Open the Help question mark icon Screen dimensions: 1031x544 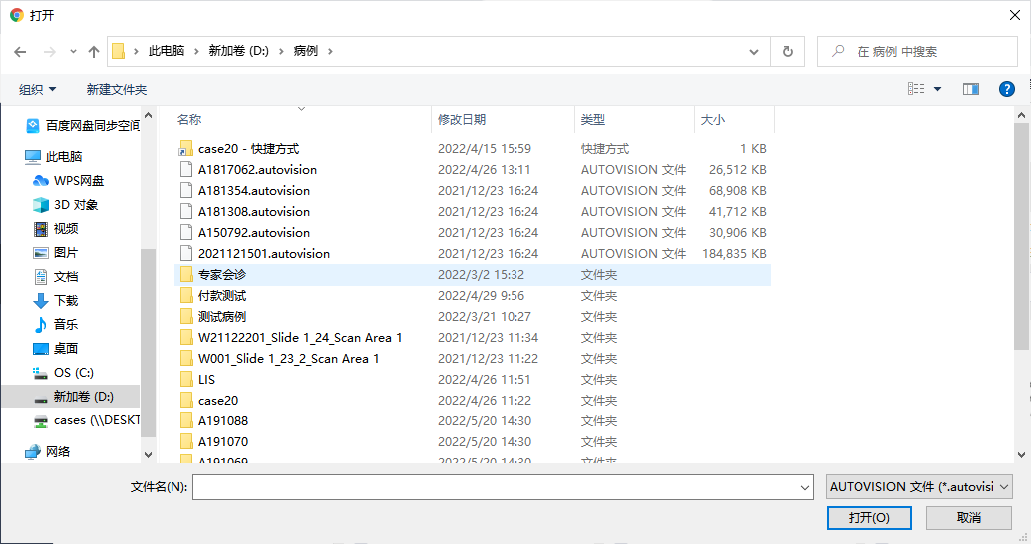click(1006, 89)
